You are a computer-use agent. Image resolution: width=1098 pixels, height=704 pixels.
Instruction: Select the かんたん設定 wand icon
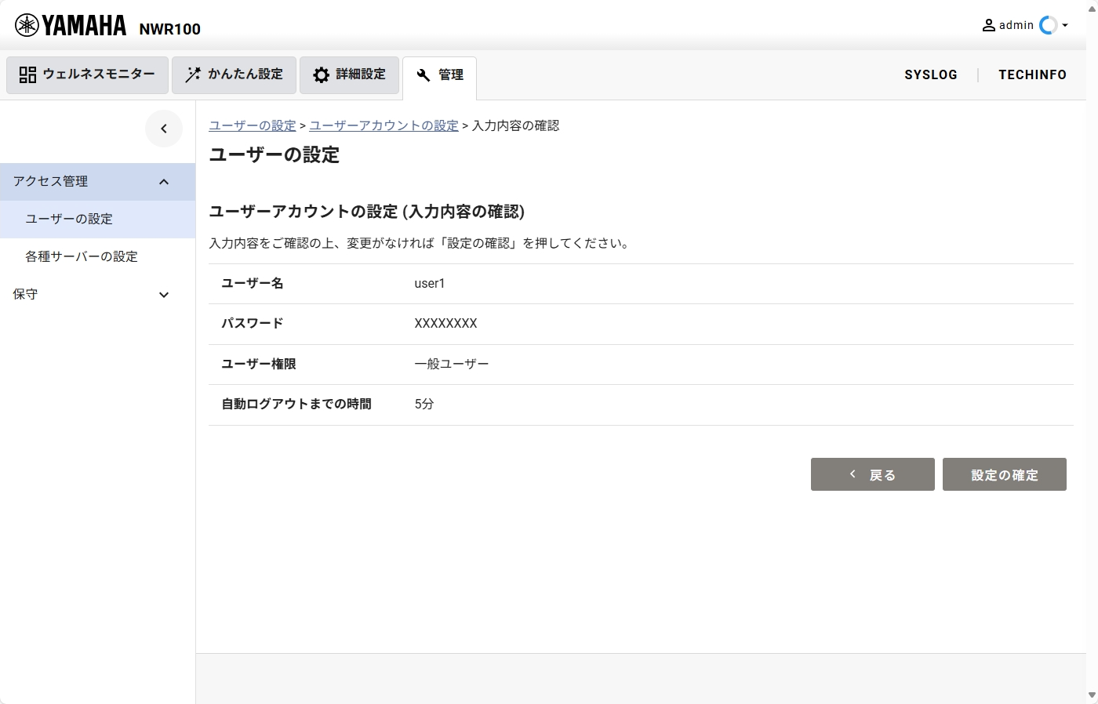click(x=192, y=74)
